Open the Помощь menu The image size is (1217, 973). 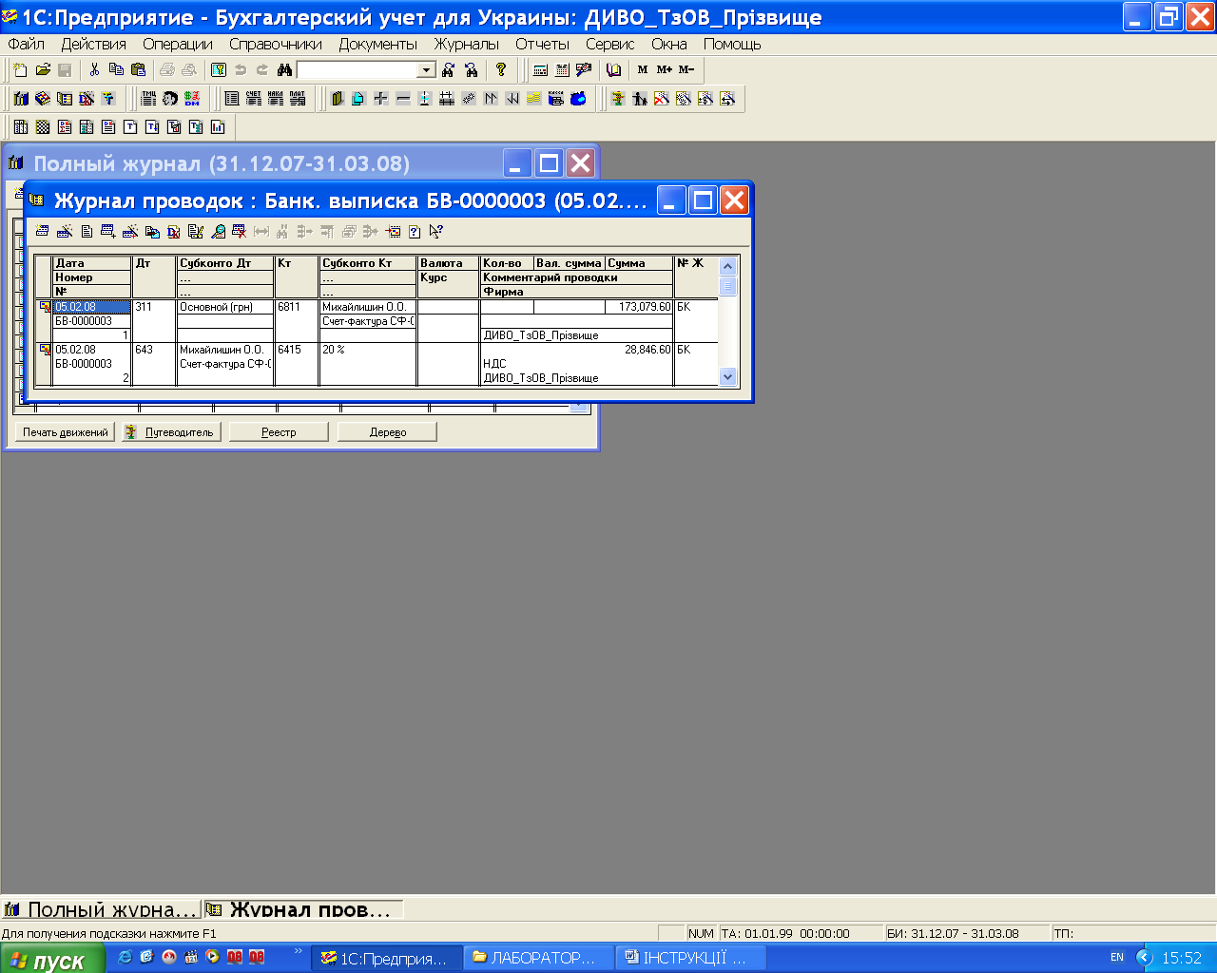(x=733, y=44)
